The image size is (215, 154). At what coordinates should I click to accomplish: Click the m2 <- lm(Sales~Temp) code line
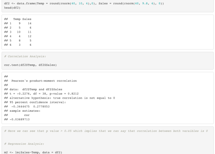coord(33,152)
